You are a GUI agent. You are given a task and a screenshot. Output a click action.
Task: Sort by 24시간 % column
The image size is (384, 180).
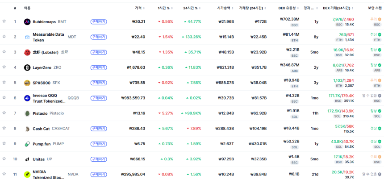point(192,8)
